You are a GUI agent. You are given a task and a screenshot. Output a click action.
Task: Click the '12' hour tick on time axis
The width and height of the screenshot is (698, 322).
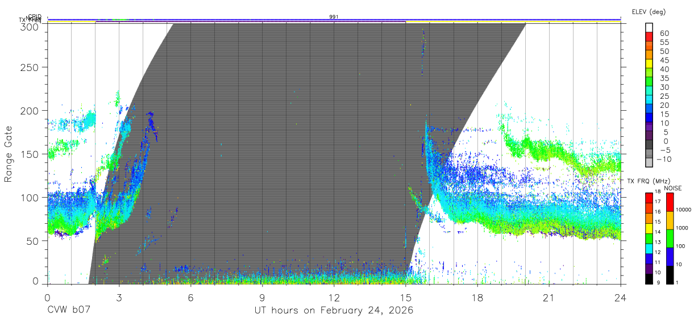(x=334, y=298)
